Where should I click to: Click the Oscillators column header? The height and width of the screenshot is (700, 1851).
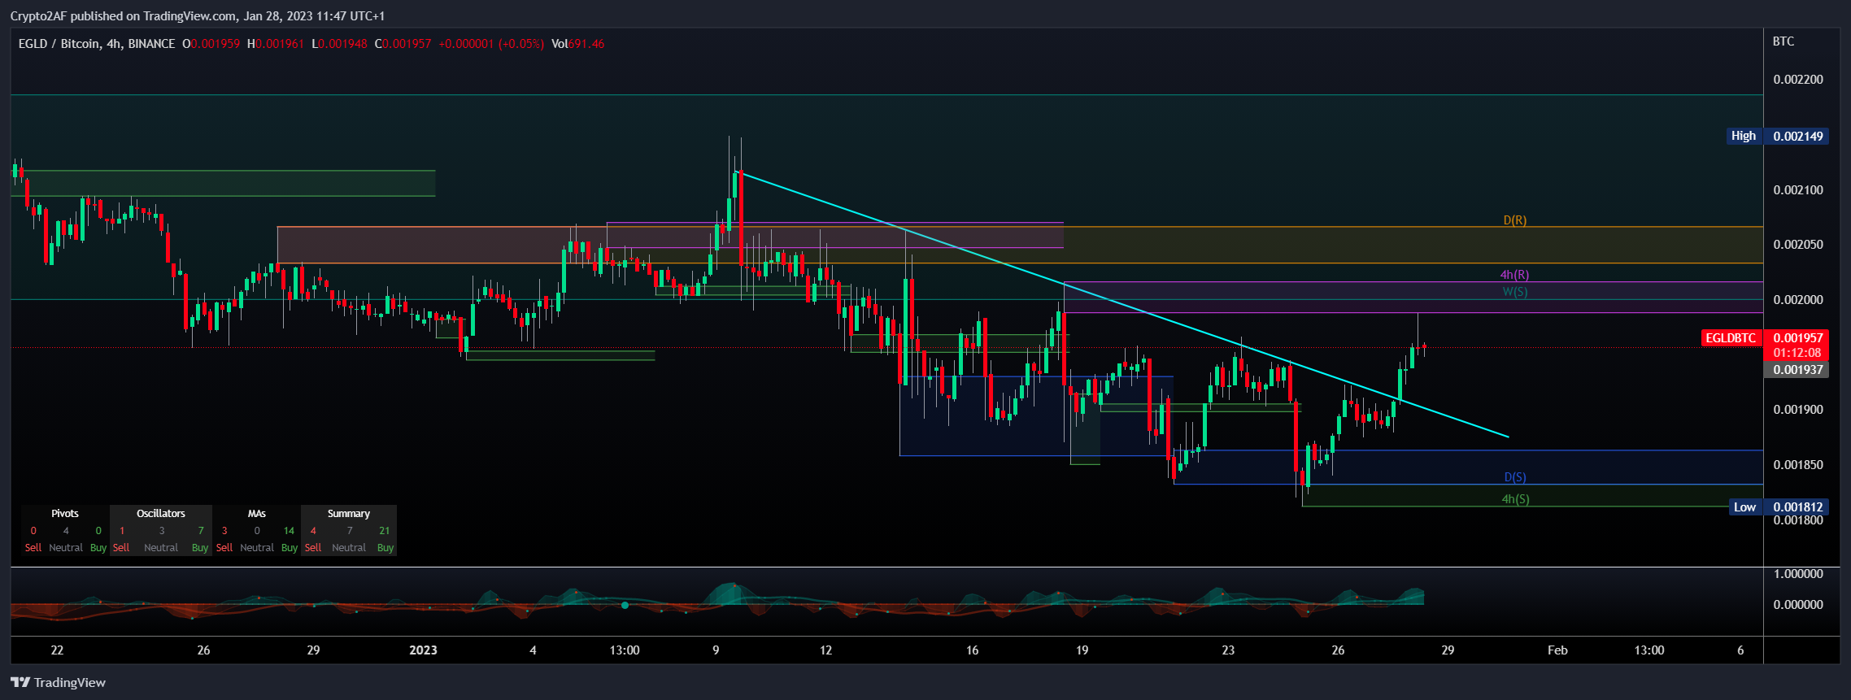point(161,513)
